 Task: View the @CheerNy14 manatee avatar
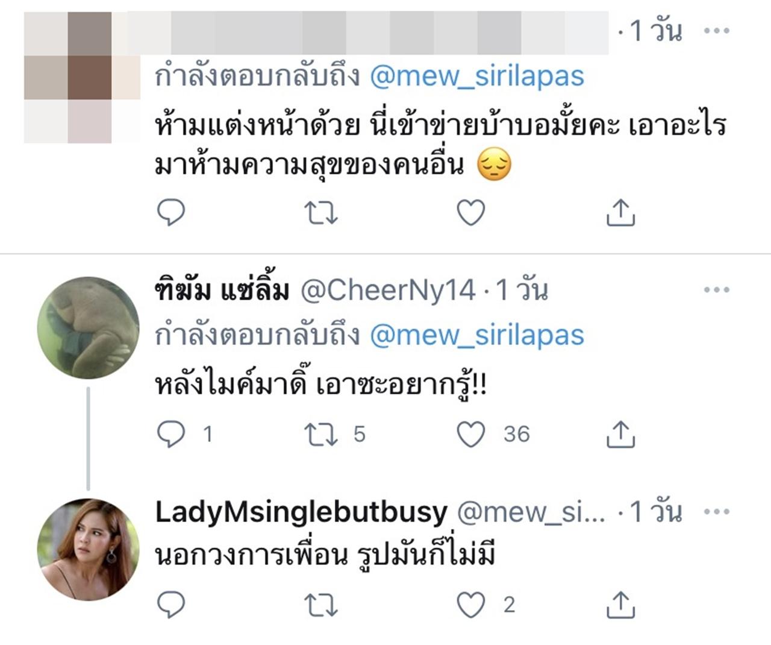(x=88, y=328)
